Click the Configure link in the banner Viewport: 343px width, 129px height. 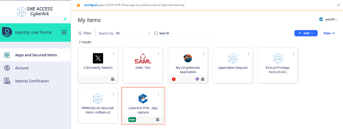click(91, 5)
